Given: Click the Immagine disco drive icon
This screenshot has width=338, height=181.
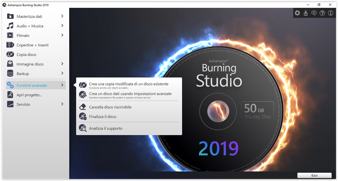Looking at the screenshot, I should click(x=10, y=64).
